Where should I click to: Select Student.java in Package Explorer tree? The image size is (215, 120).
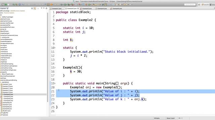6,111
